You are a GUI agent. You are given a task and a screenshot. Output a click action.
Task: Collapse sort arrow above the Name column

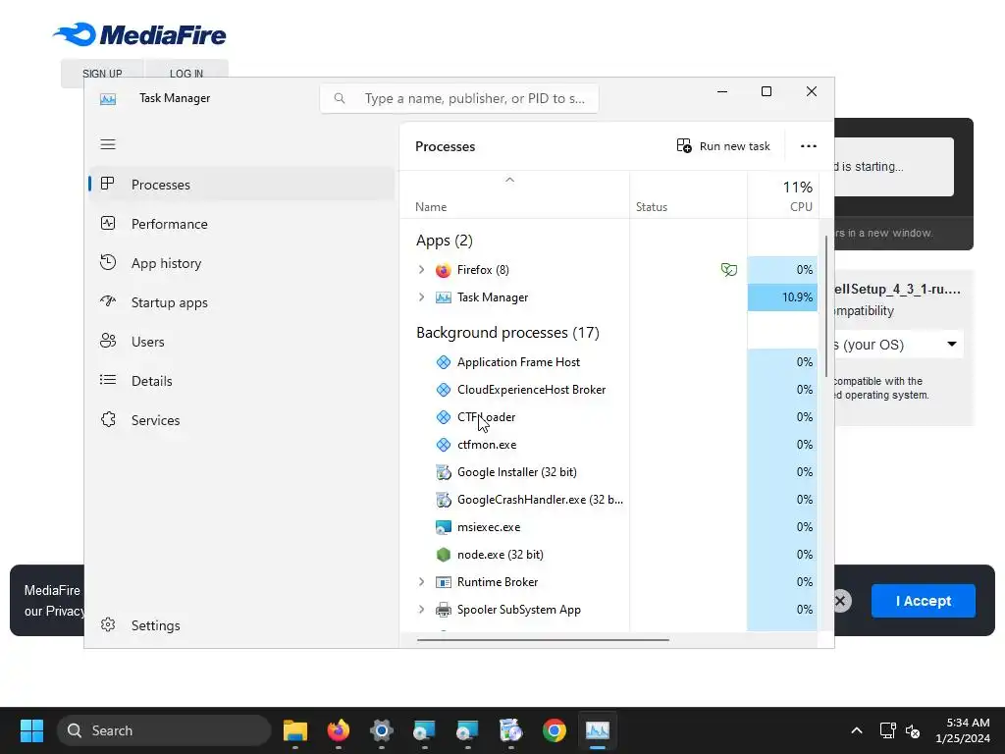tap(509, 181)
